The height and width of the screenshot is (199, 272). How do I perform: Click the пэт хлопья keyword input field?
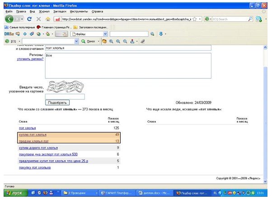coord(128,48)
